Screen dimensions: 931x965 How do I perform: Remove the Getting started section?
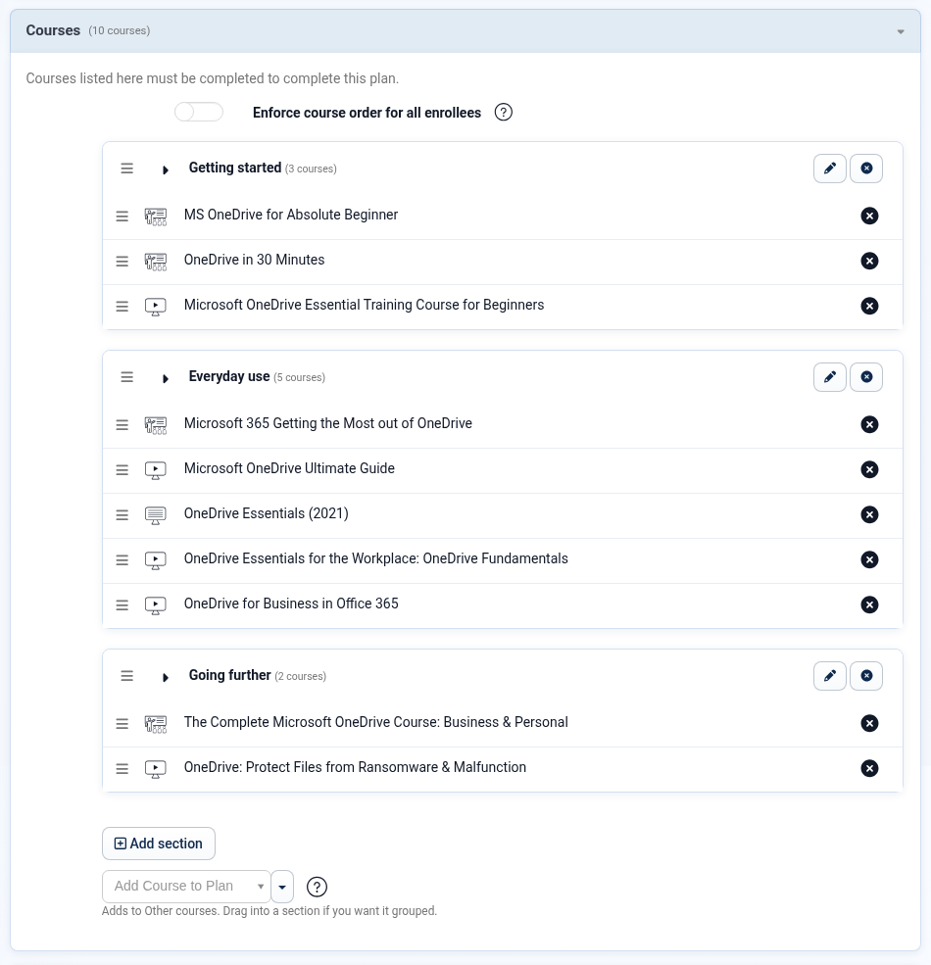click(x=865, y=169)
